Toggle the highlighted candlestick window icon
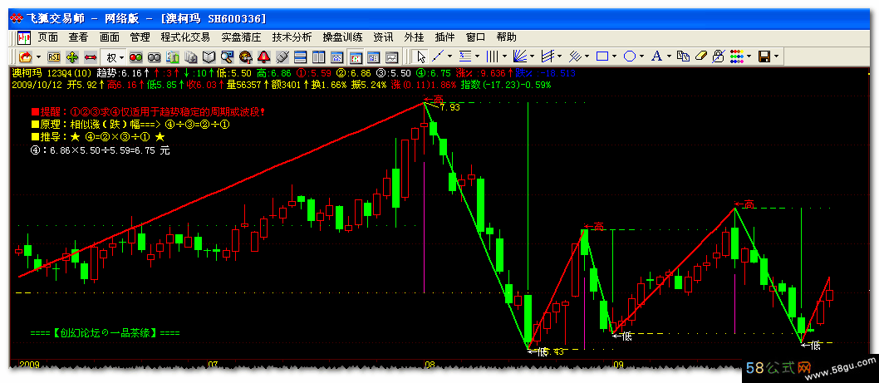879x383 pixels. point(355,56)
